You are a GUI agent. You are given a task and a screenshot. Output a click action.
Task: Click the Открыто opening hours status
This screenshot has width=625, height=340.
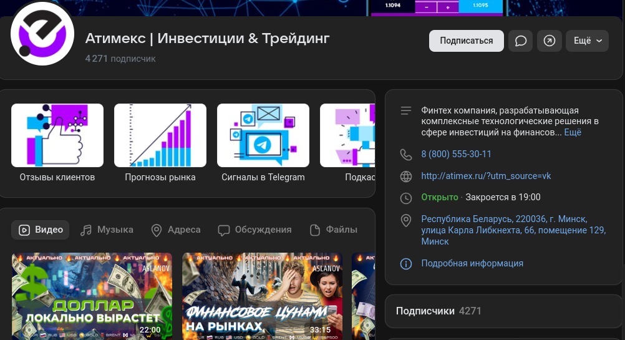pos(440,197)
